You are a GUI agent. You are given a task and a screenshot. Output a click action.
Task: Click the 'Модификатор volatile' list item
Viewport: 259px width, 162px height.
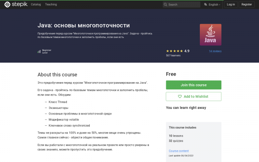(x=64, y=120)
